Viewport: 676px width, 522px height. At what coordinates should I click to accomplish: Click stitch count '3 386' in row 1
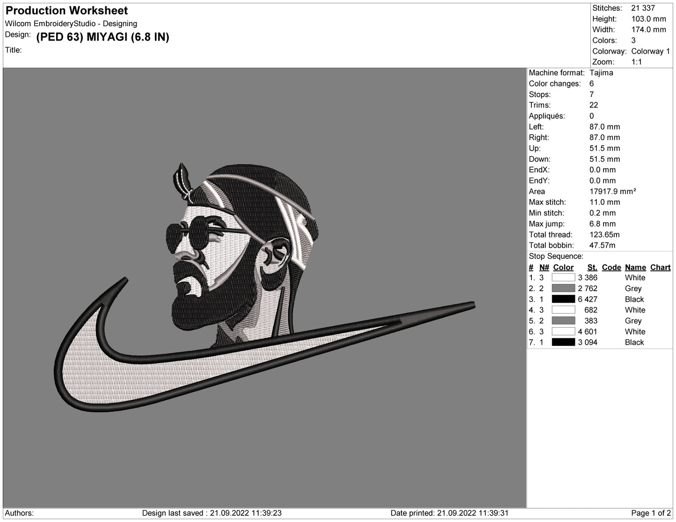coord(588,278)
